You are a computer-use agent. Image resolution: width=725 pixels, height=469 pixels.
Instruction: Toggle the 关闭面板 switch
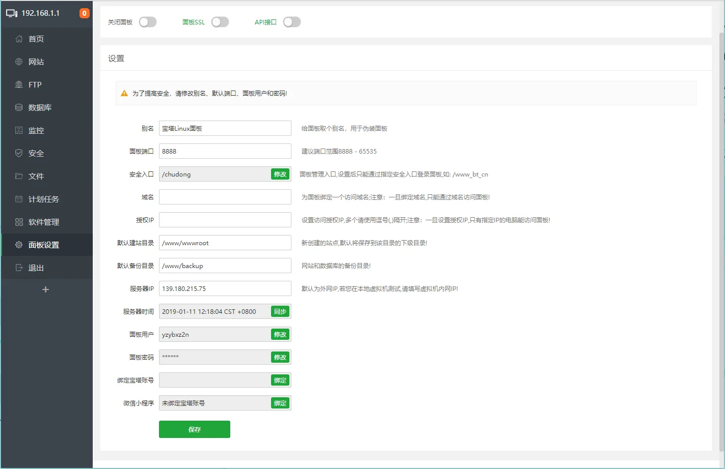pos(148,22)
